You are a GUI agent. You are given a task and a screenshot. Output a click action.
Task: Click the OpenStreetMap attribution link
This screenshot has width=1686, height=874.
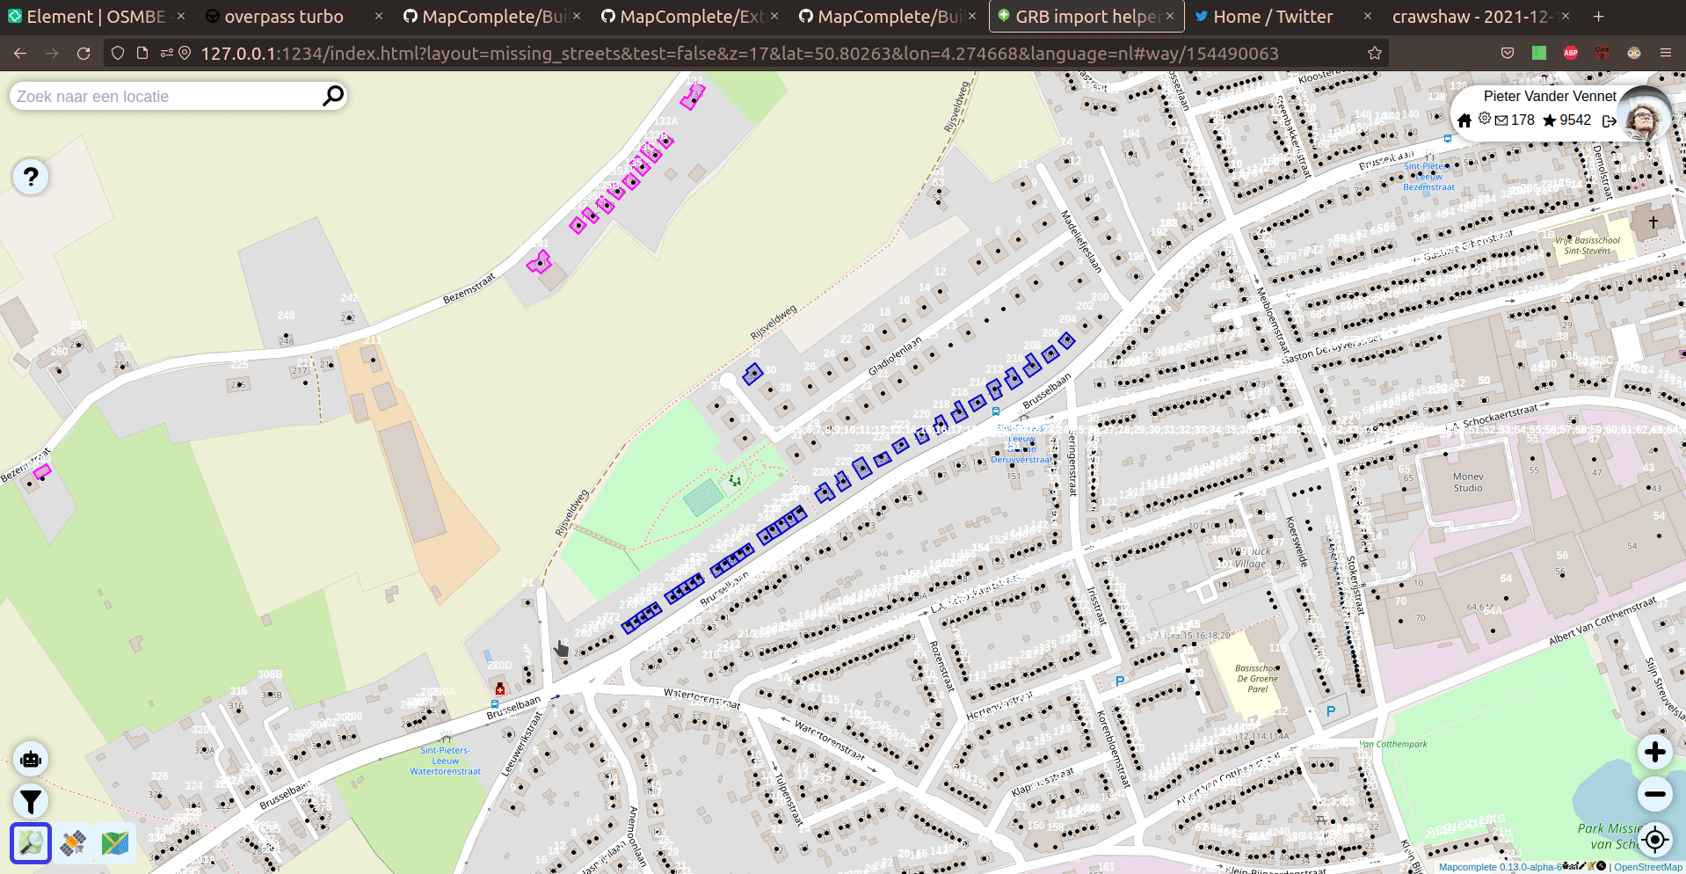(1647, 867)
